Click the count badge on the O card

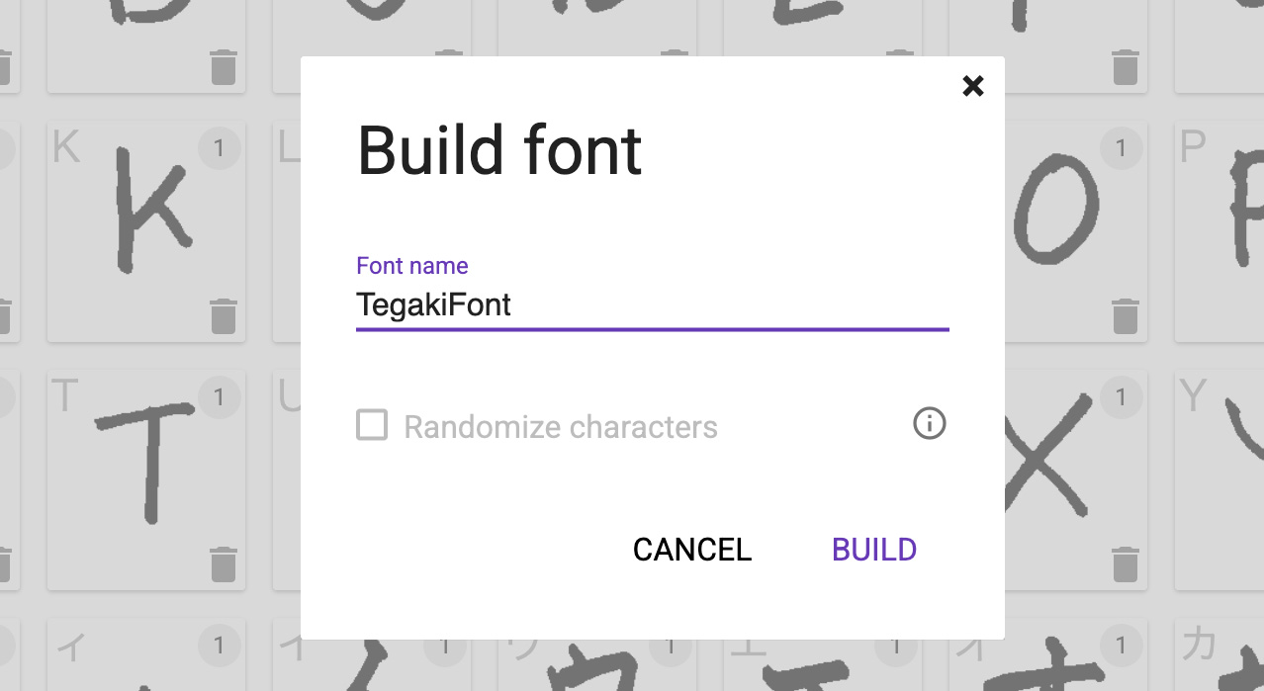(1121, 149)
